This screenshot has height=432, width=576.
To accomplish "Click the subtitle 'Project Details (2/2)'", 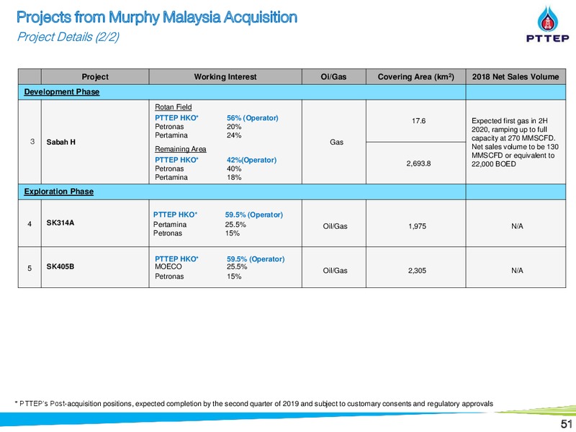I will tap(68, 37).
